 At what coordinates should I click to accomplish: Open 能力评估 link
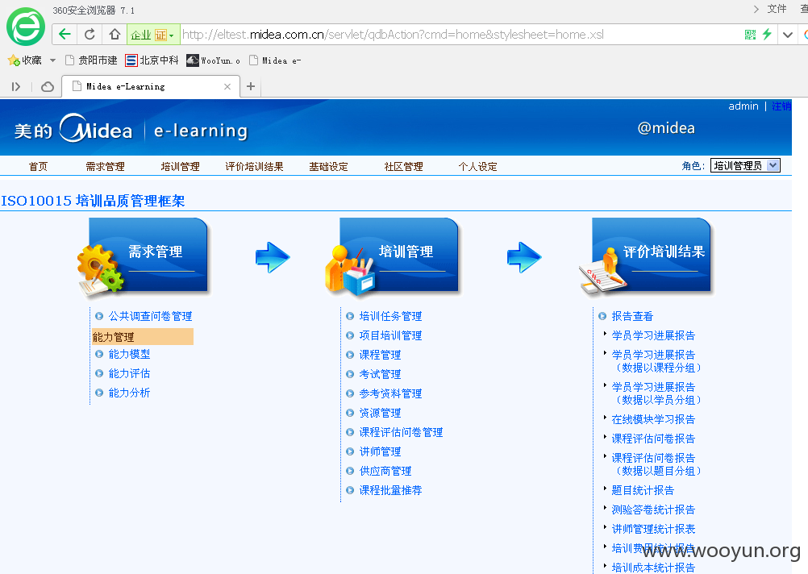click(x=129, y=373)
